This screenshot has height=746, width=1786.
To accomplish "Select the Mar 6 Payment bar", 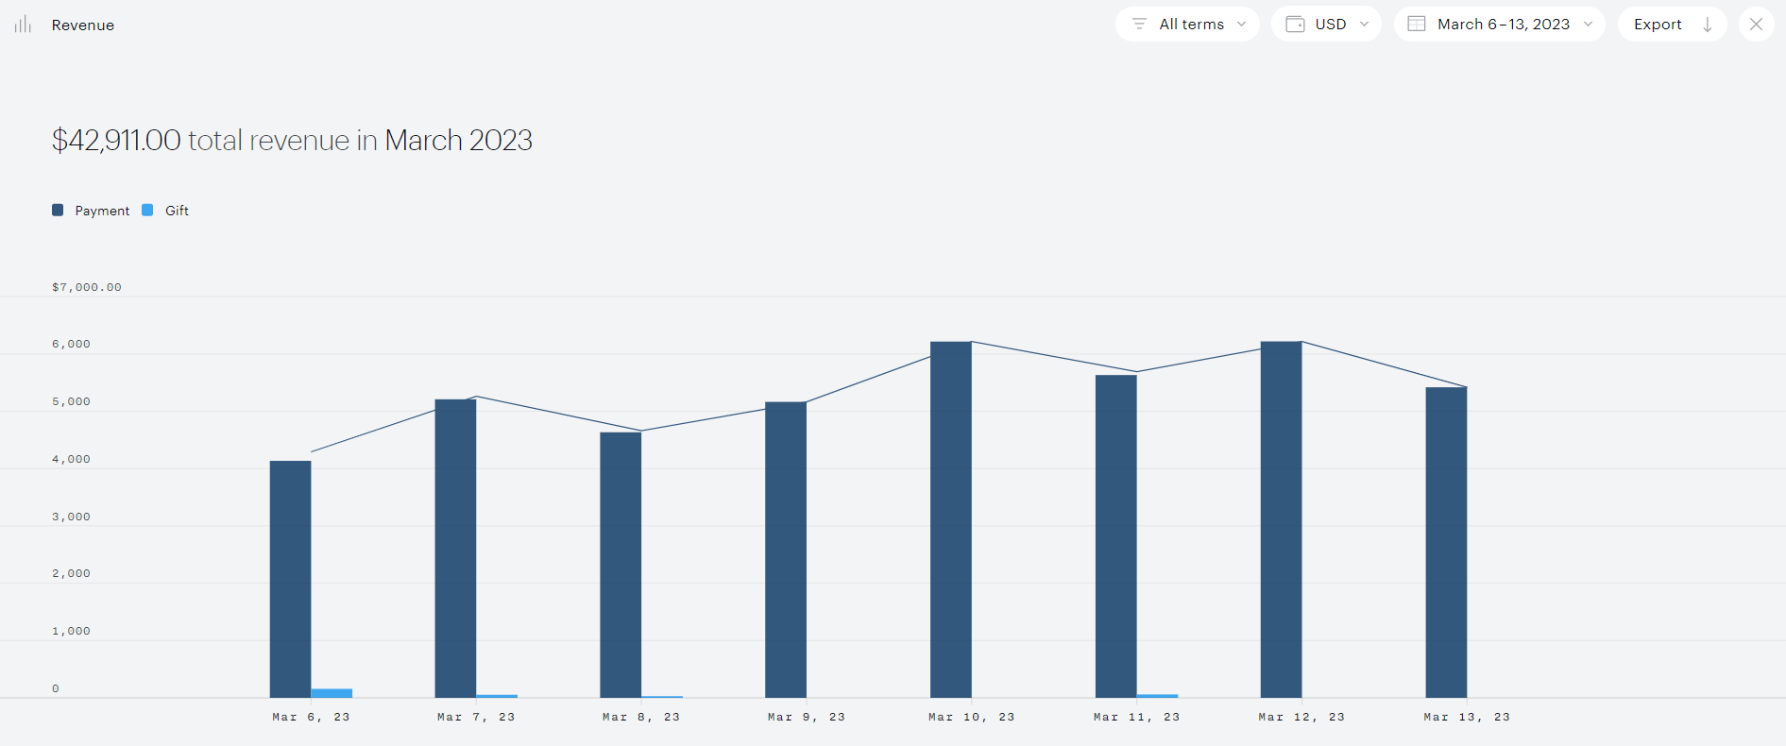I will click(x=290, y=579).
